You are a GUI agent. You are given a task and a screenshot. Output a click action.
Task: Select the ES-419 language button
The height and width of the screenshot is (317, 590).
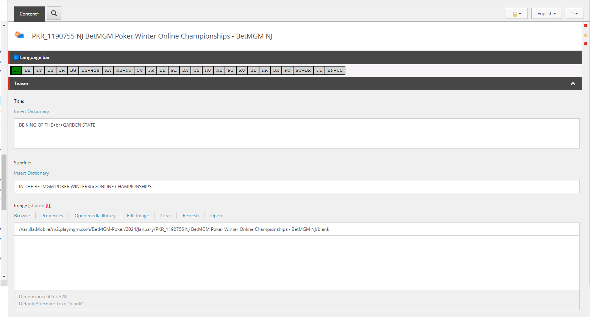pos(91,70)
